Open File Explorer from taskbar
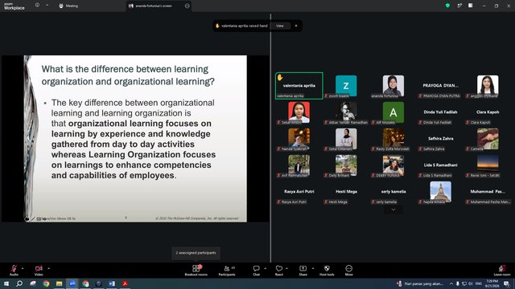Image resolution: width=515 pixels, height=289 pixels. point(59,283)
